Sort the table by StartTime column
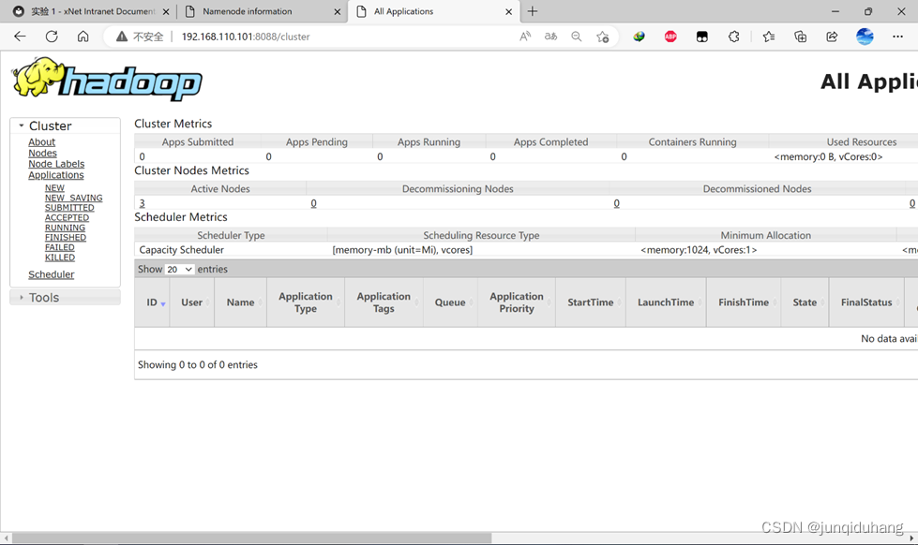The width and height of the screenshot is (918, 545). (x=590, y=302)
